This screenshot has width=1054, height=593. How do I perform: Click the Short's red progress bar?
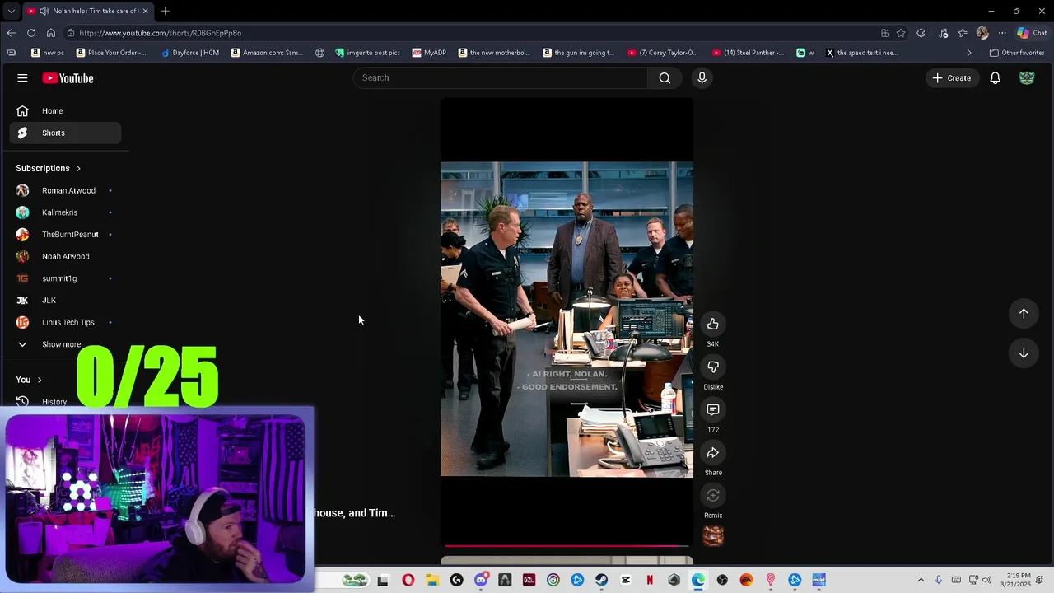(567, 545)
